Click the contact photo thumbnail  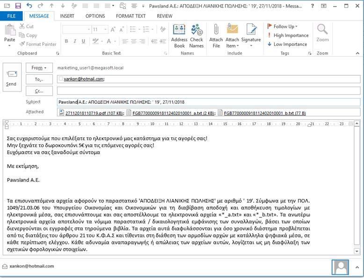[x=340, y=267]
